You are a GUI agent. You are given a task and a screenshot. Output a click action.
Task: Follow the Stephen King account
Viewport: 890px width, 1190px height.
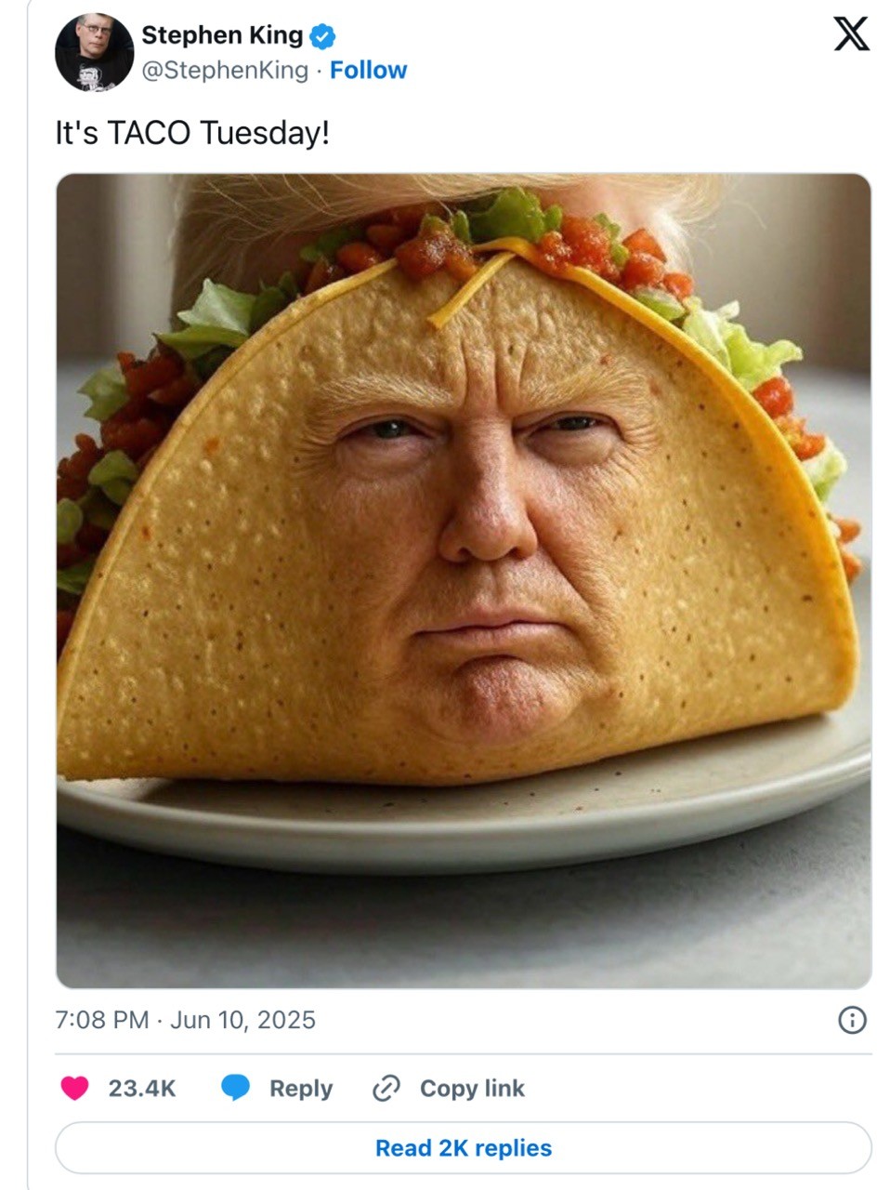(x=368, y=70)
